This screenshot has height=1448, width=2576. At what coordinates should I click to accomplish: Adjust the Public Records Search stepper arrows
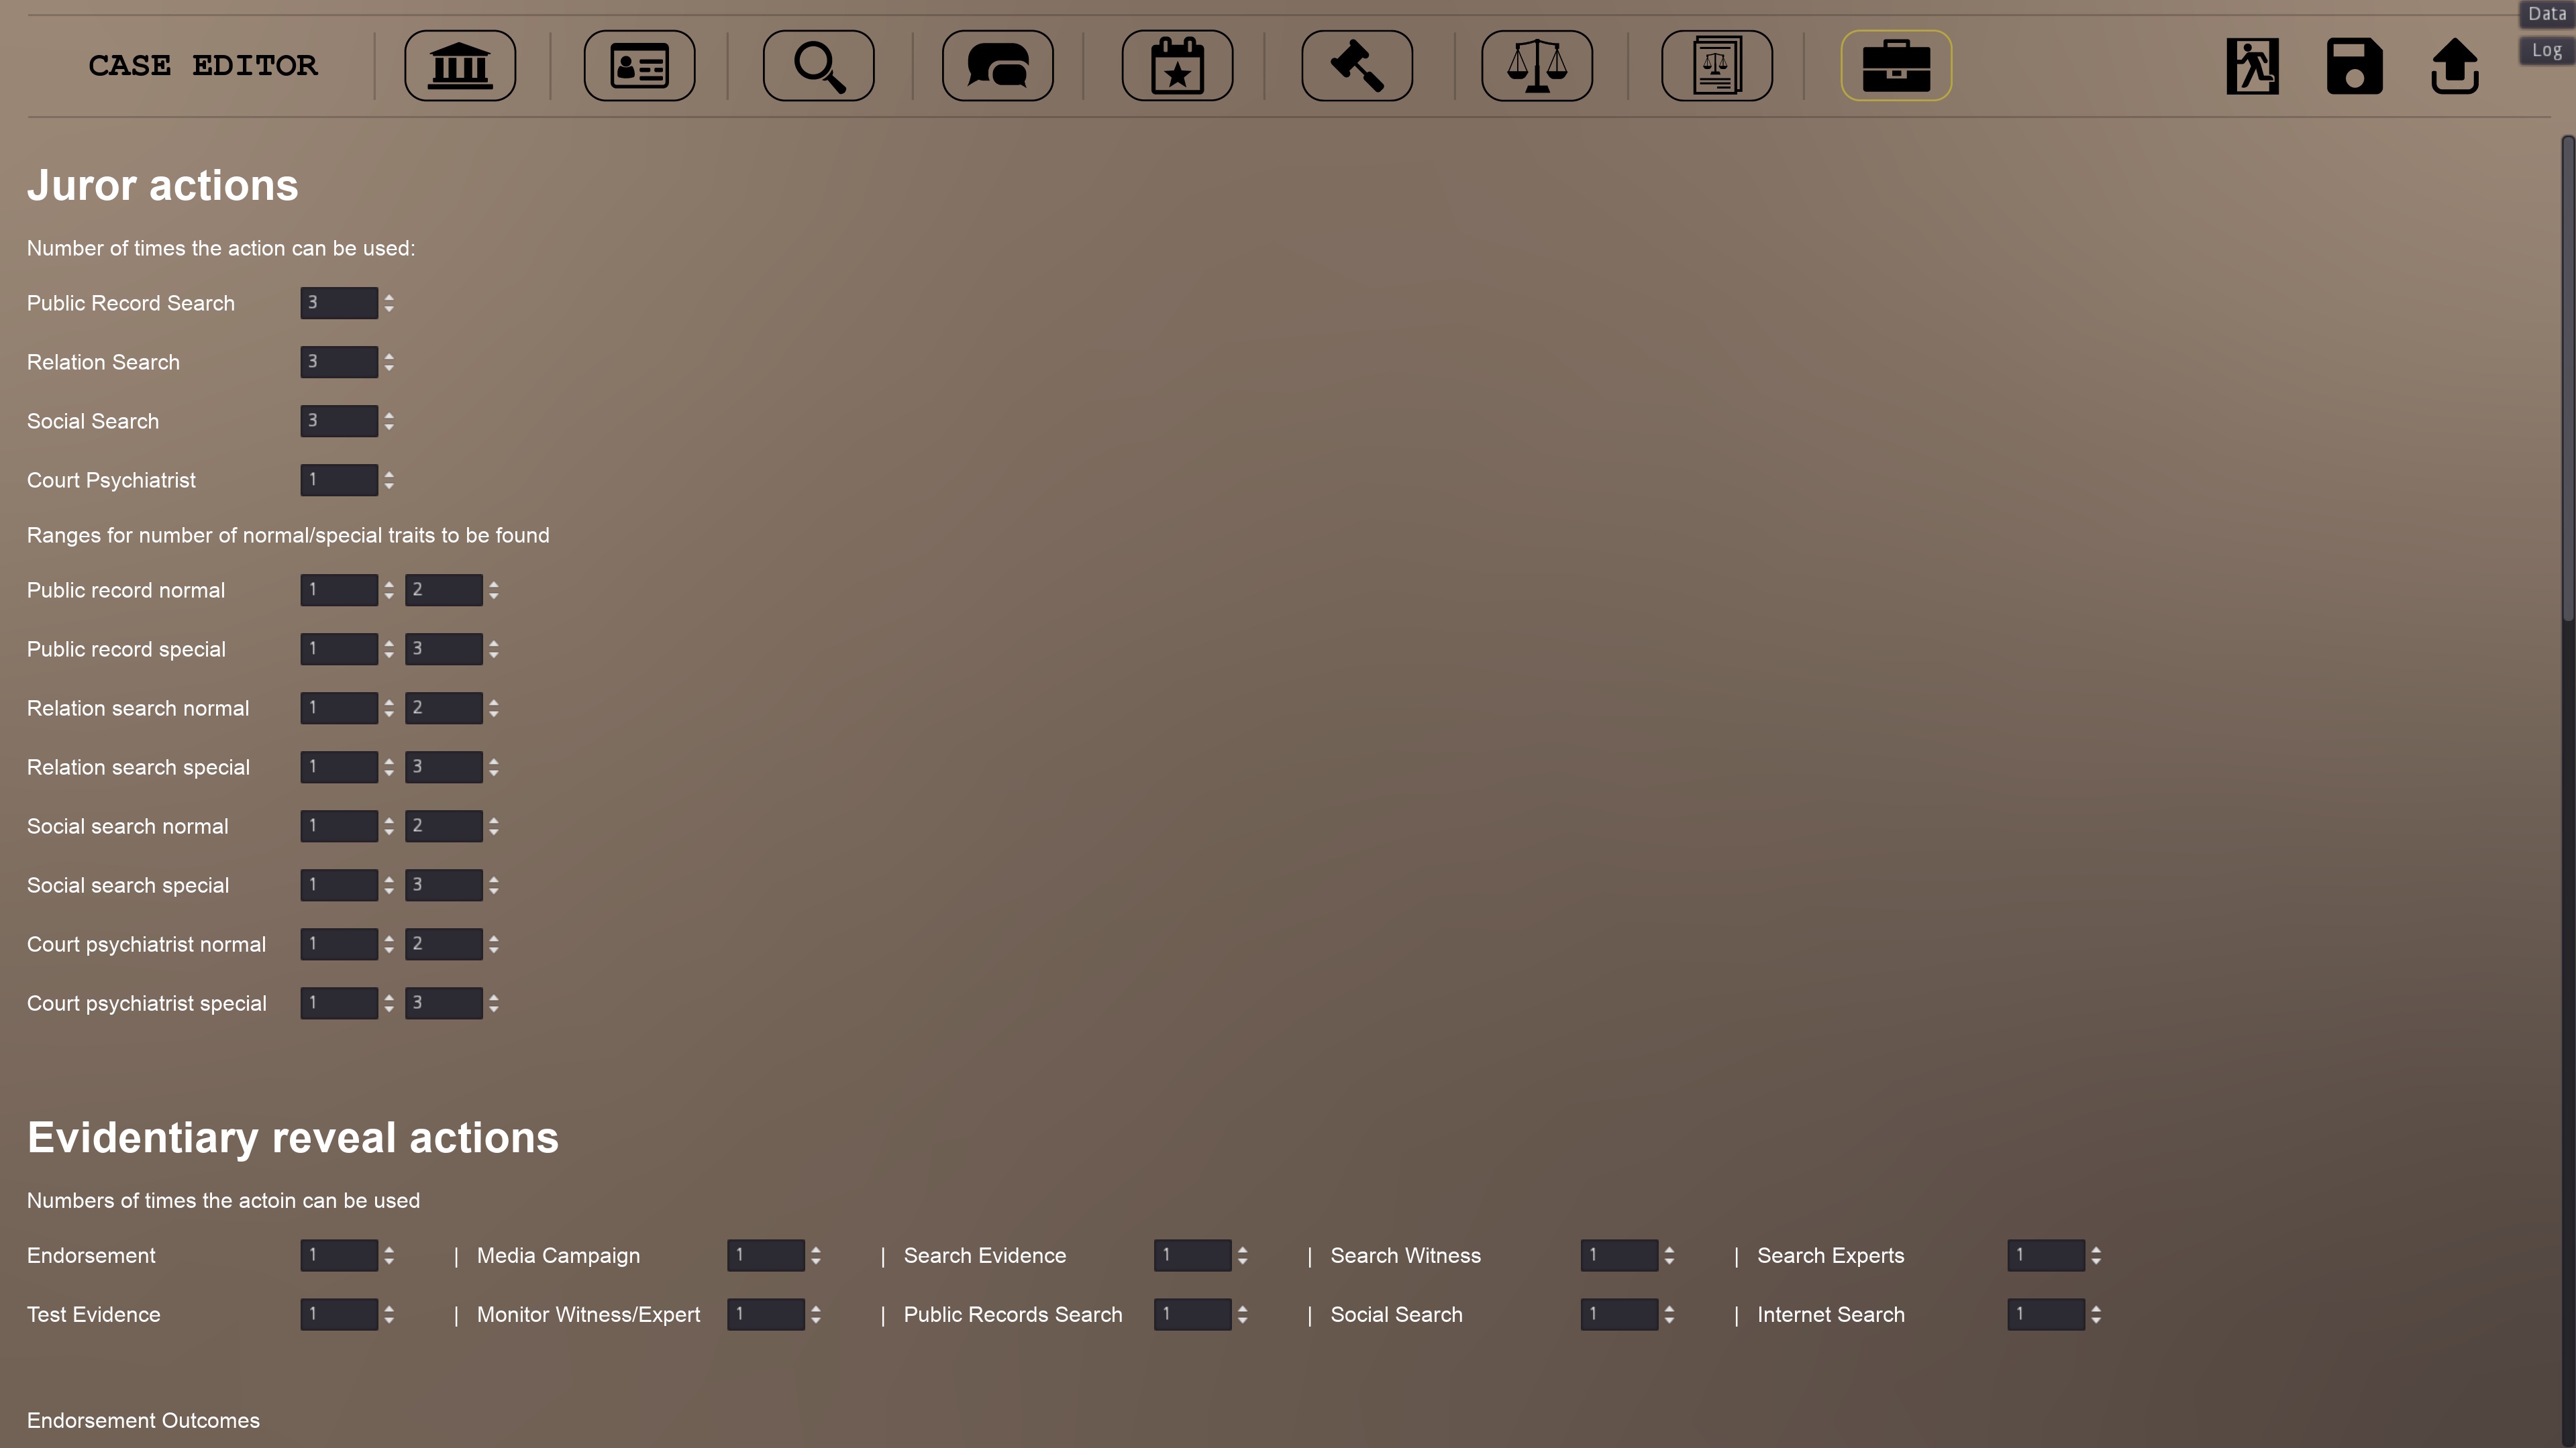pyautogui.click(x=1243, y=1314)
